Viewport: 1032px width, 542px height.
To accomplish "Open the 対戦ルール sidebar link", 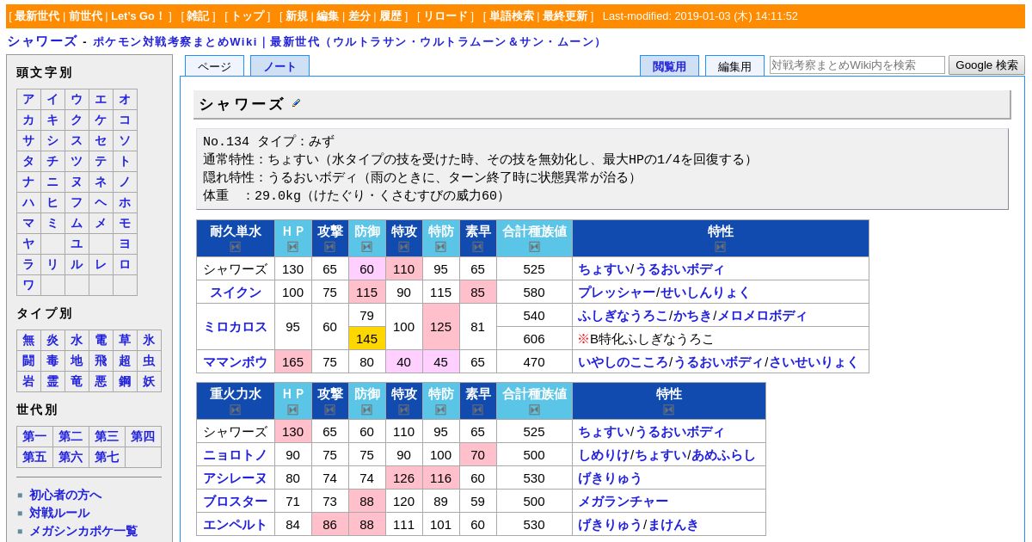I will (59, 513).
